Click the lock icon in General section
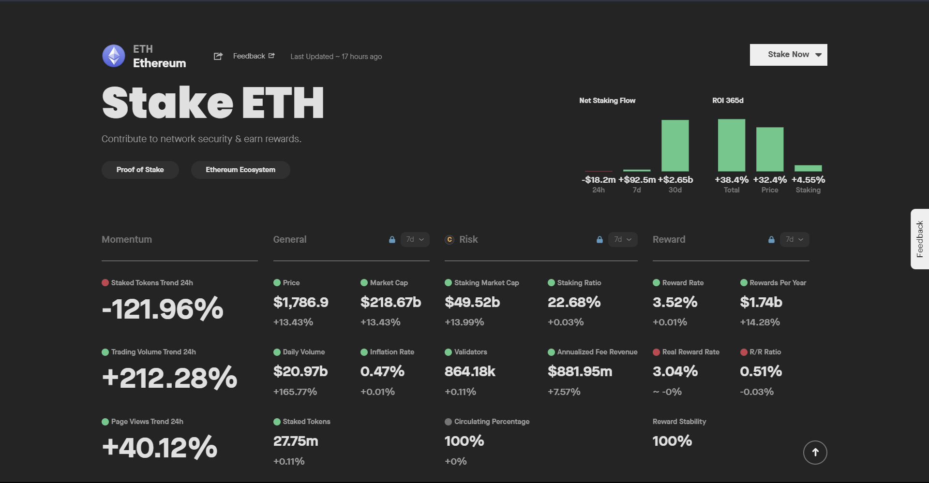Screen dimensions: 929x483 click(392, 240)
